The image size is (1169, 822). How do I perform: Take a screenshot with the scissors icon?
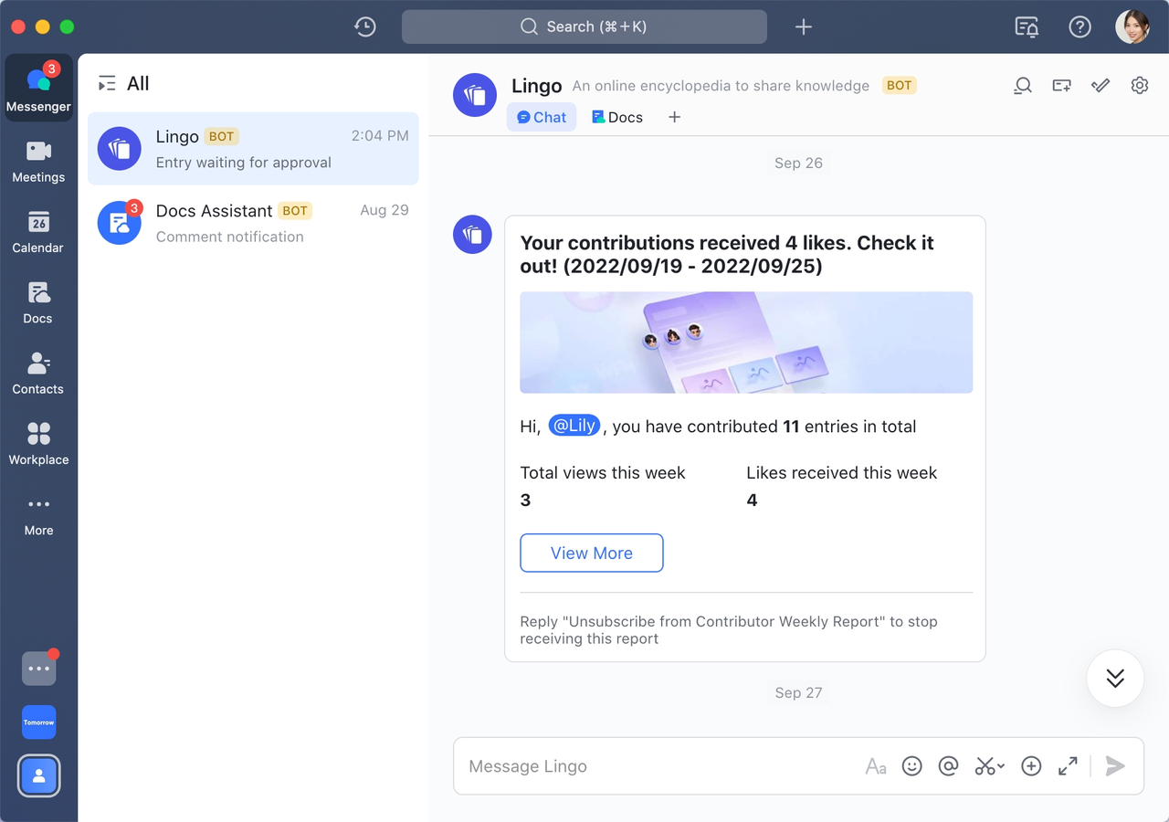[x=985, y=766]
